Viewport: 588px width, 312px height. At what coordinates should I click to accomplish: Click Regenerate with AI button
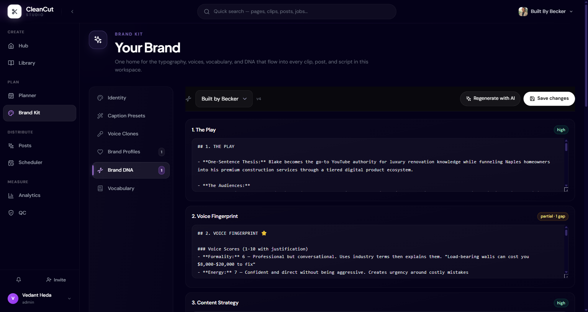point(490,99)
